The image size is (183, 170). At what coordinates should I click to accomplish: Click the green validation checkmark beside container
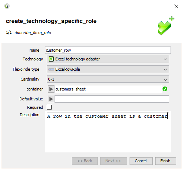165,89
